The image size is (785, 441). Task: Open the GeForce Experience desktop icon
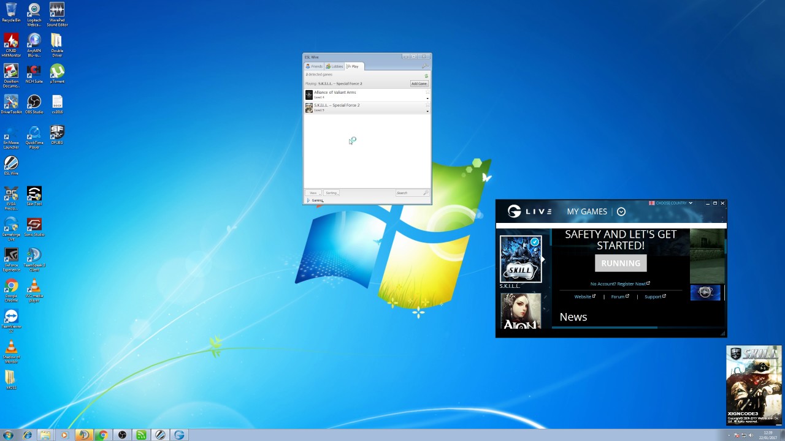pos(11,260)
